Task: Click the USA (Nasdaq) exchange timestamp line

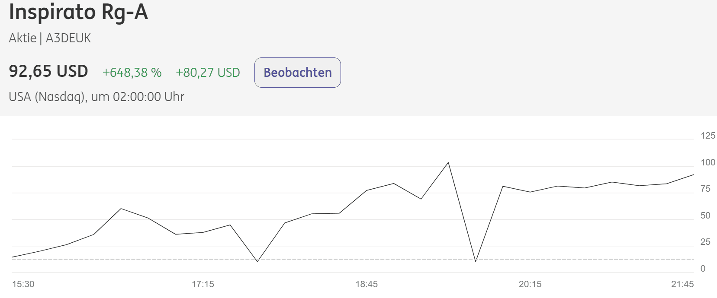Action: click(x=96, y=97)
